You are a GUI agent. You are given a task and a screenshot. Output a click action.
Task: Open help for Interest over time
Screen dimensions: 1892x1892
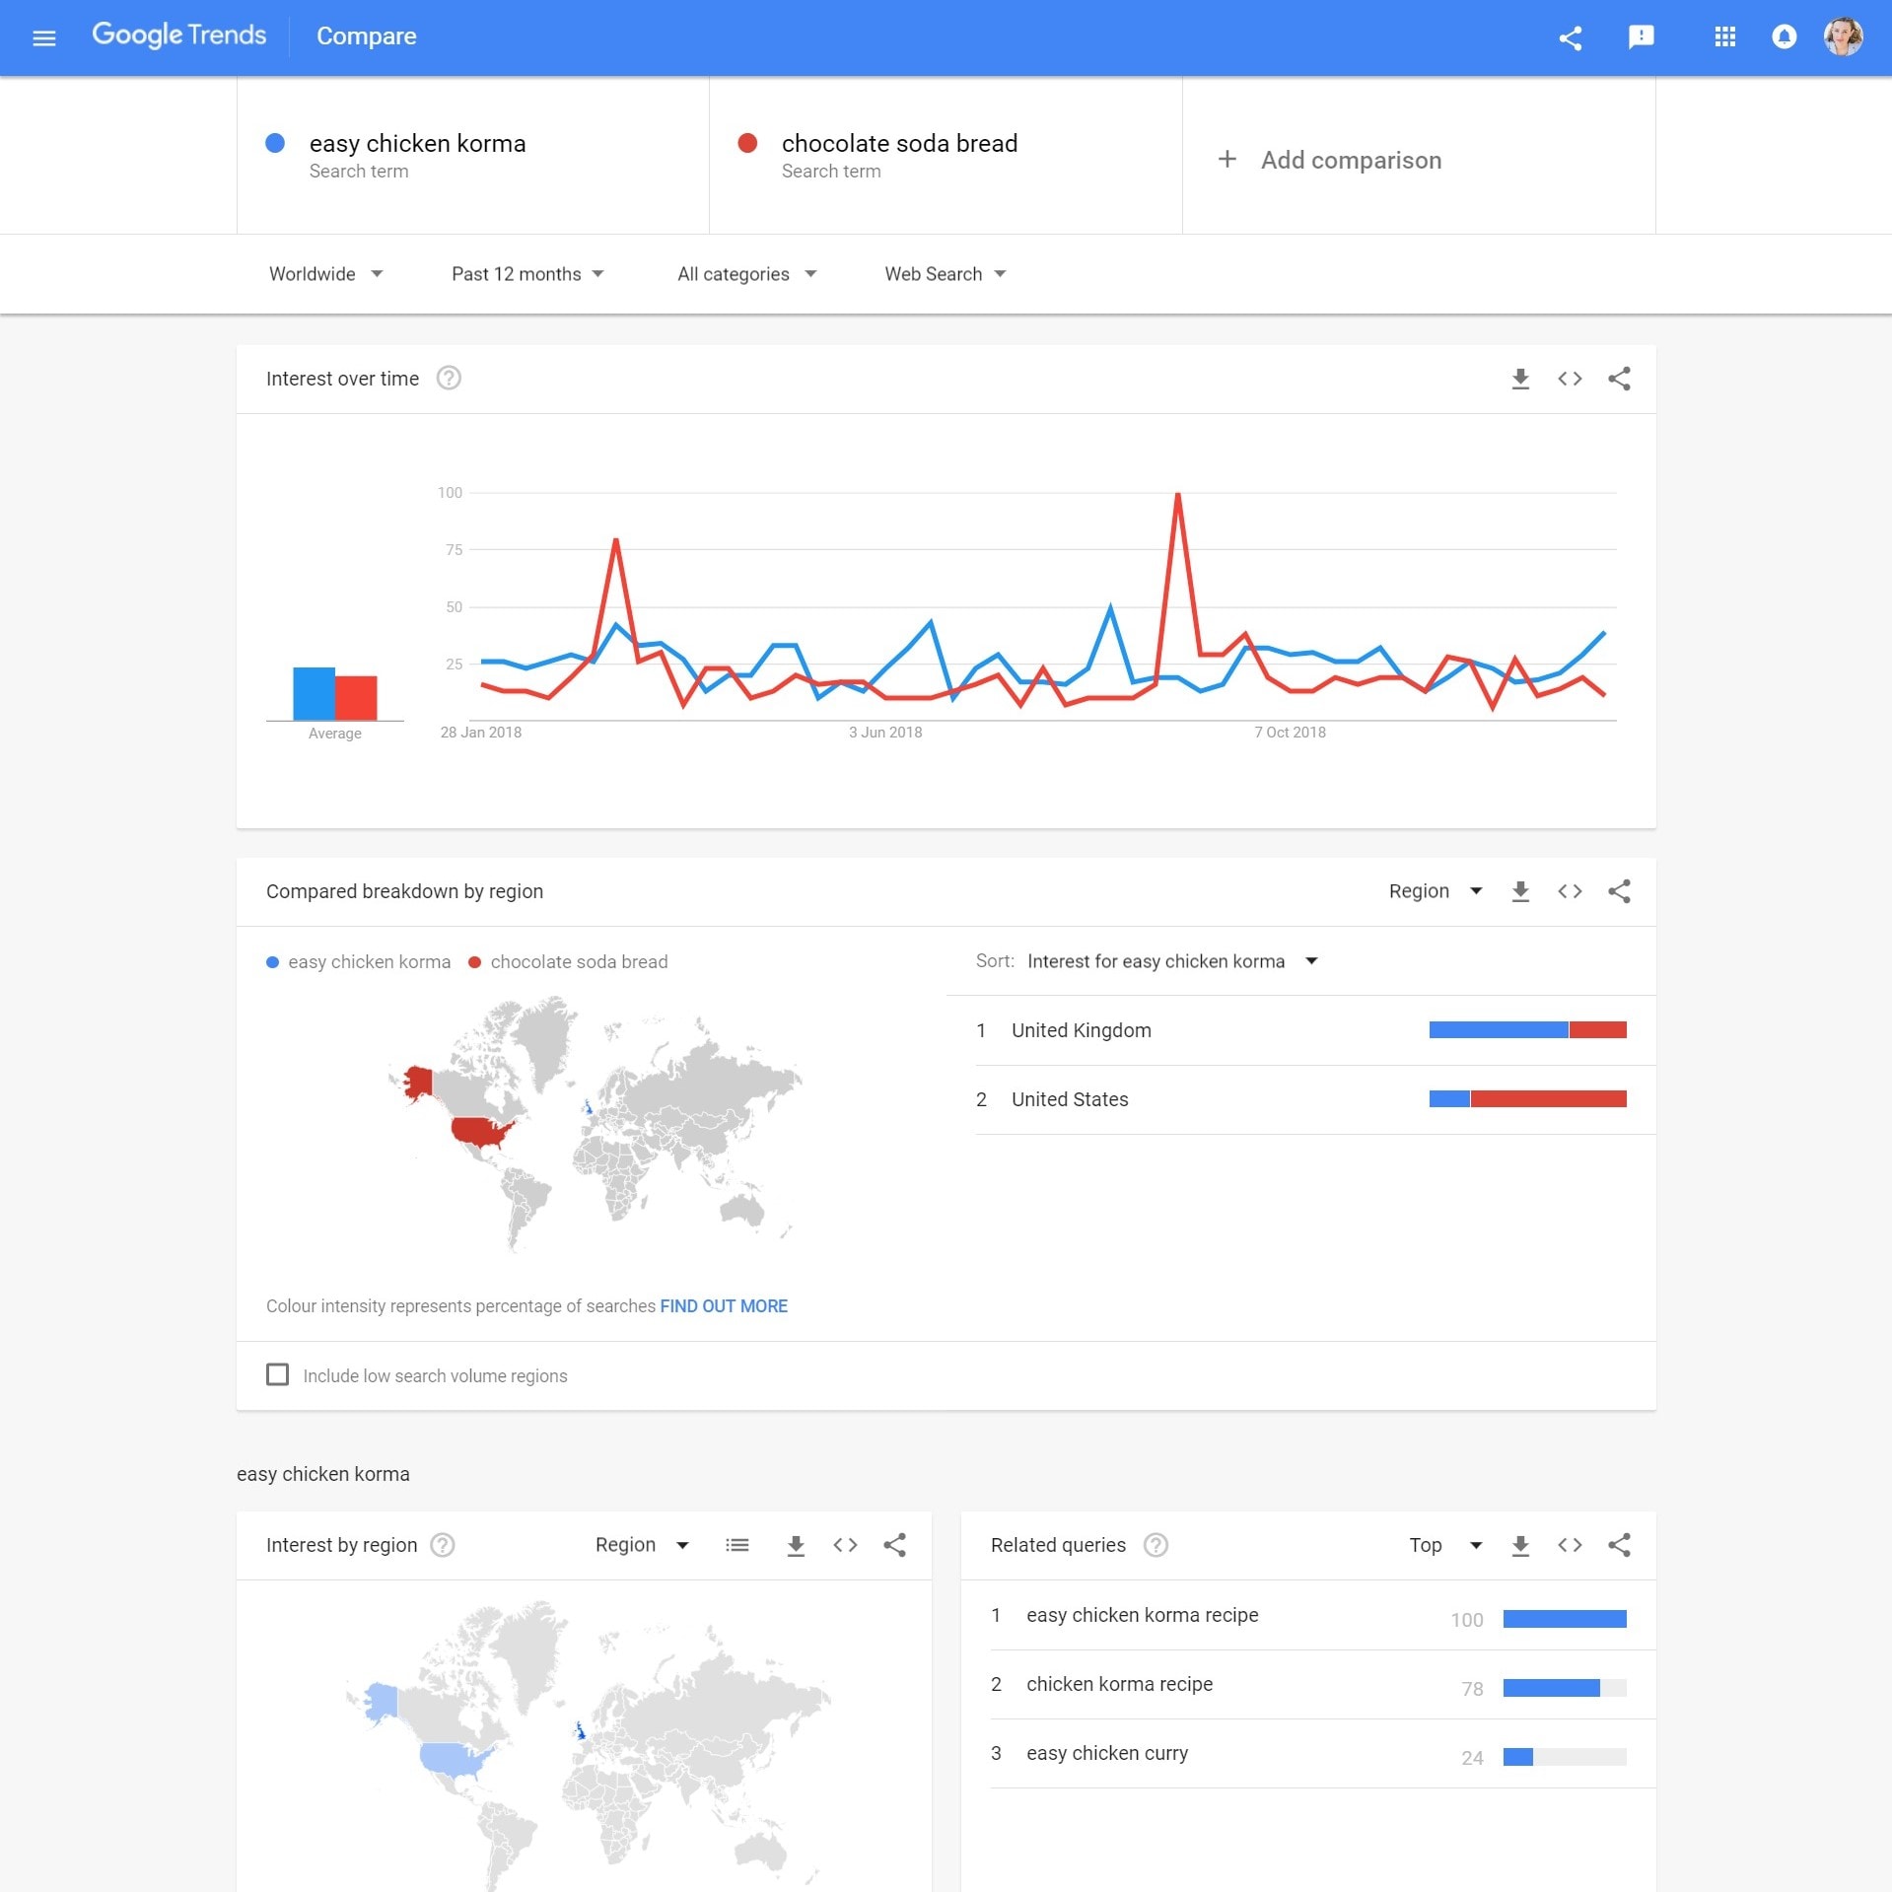coord(449,379)
